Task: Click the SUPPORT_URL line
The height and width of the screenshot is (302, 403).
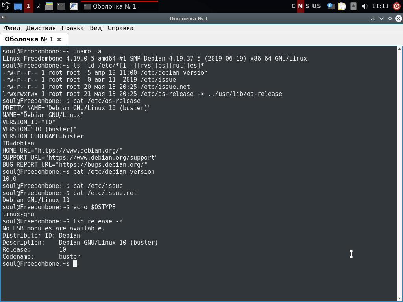Action: 80,158
